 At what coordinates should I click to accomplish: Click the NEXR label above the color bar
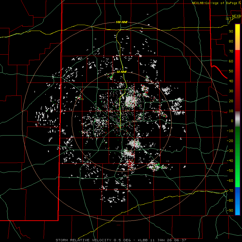point(236,16)
